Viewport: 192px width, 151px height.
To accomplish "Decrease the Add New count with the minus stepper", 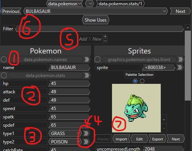I will pos(105,41).
